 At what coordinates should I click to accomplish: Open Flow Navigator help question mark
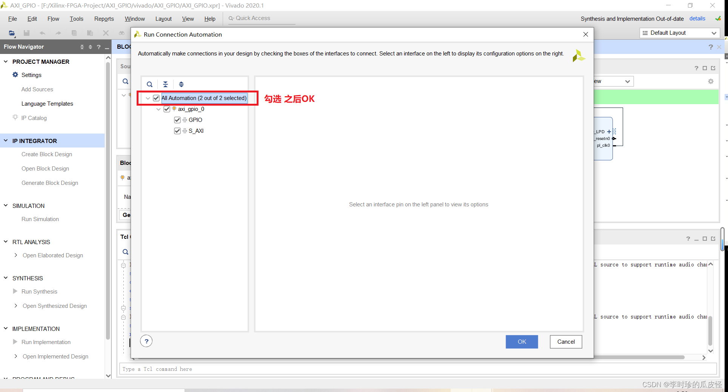click(99, 47)
